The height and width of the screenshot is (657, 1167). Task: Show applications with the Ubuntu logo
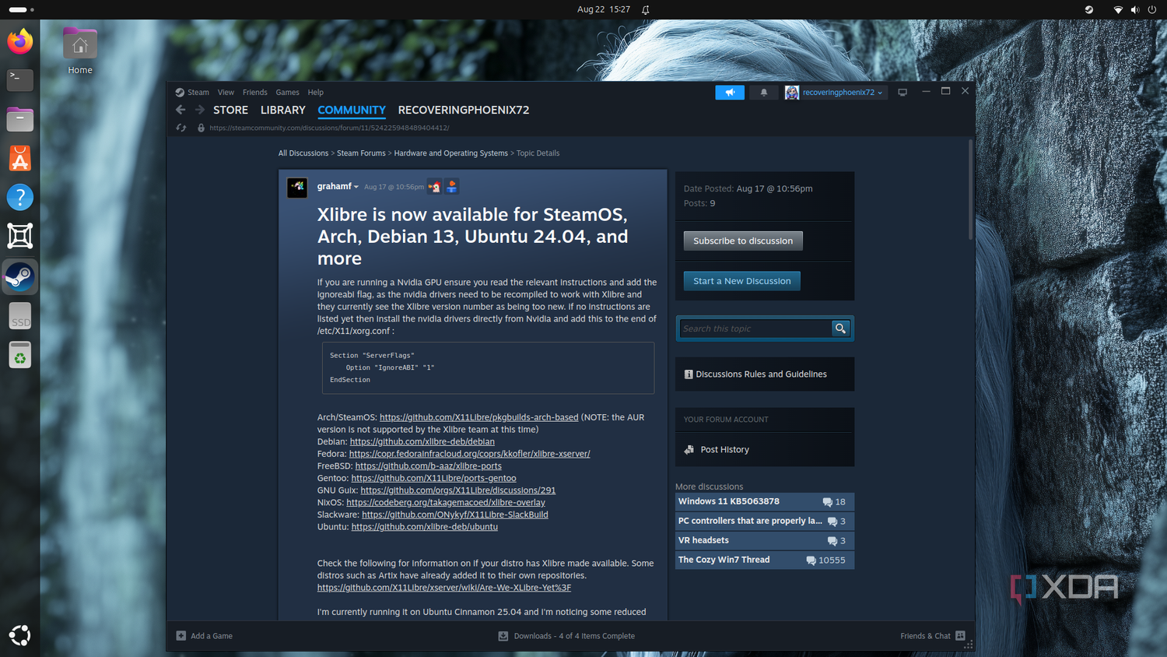(20, 635)
